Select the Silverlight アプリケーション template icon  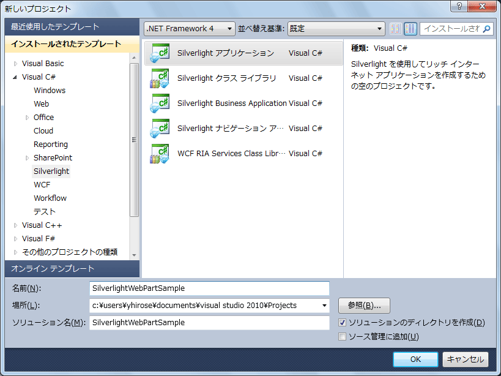point(160,53)
